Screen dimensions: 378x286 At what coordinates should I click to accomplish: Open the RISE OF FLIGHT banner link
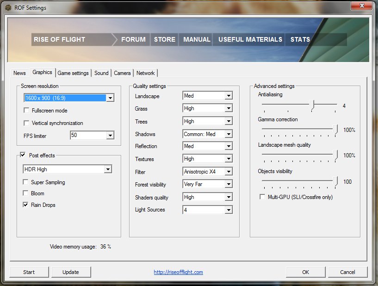pos(59,39)
